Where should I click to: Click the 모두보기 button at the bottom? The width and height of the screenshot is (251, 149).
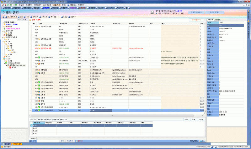coord(70,141)
